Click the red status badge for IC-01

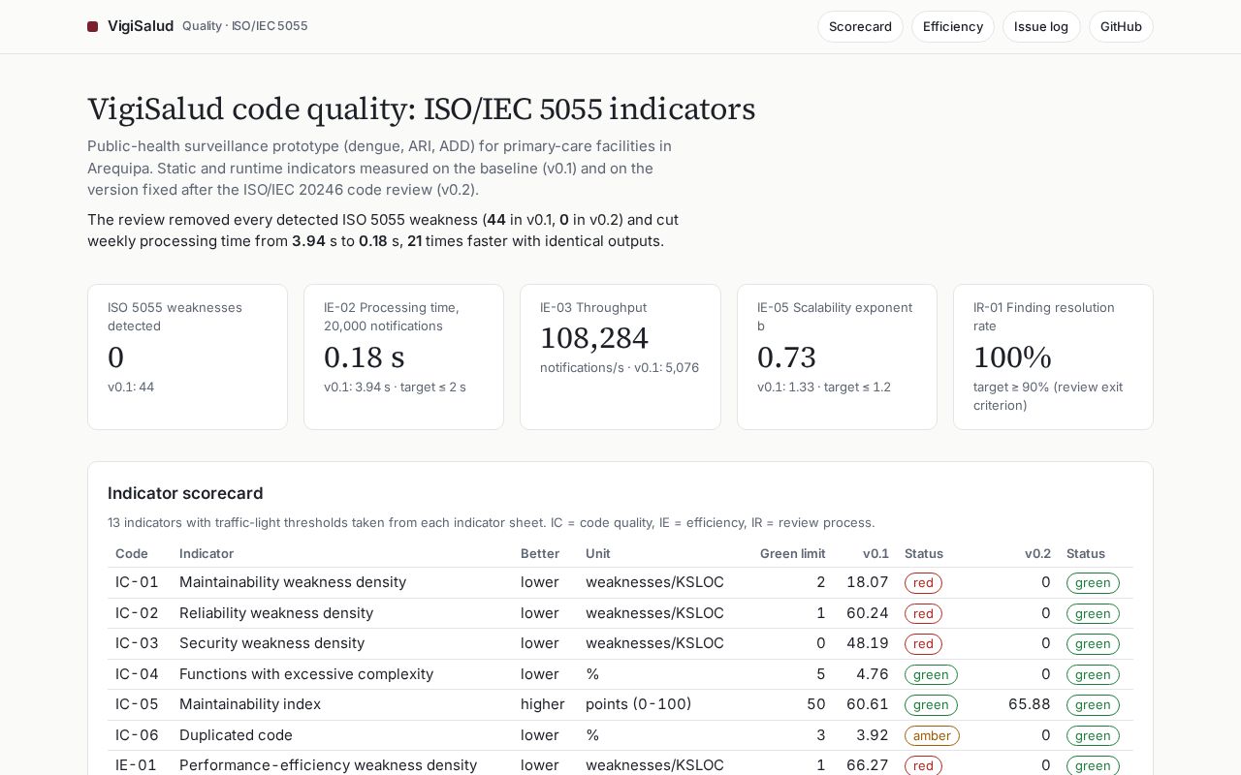(923, 583)
